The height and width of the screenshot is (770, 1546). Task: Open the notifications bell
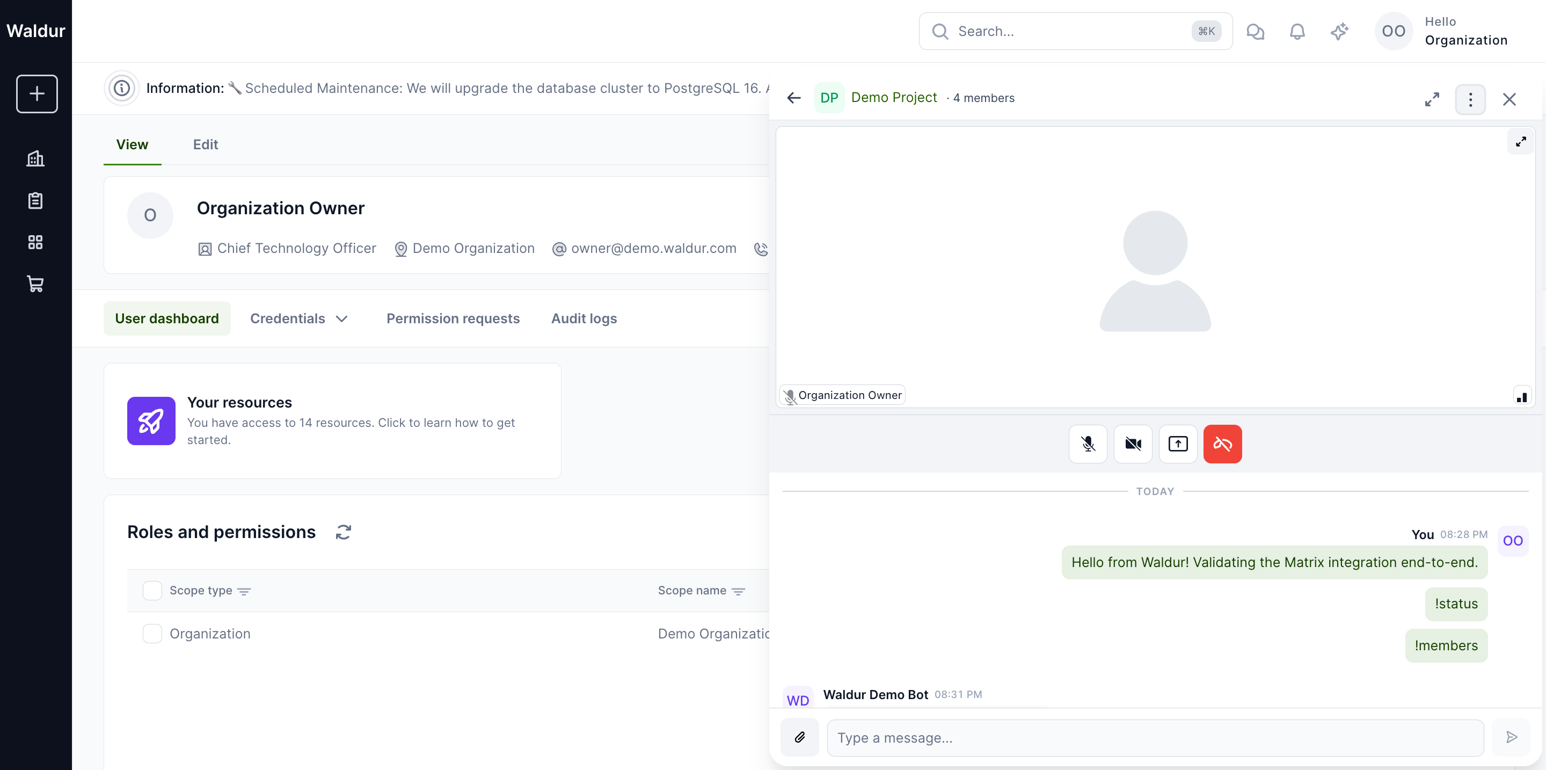1297,31
